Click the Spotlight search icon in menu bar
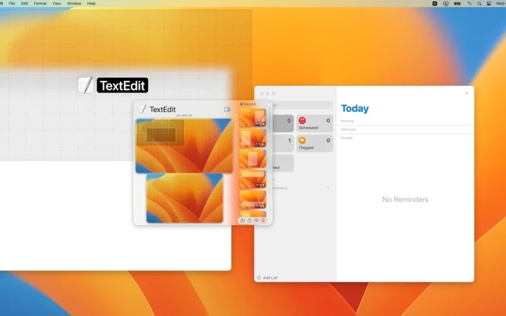This screenshot has width=506, height=316. (479, 4)
